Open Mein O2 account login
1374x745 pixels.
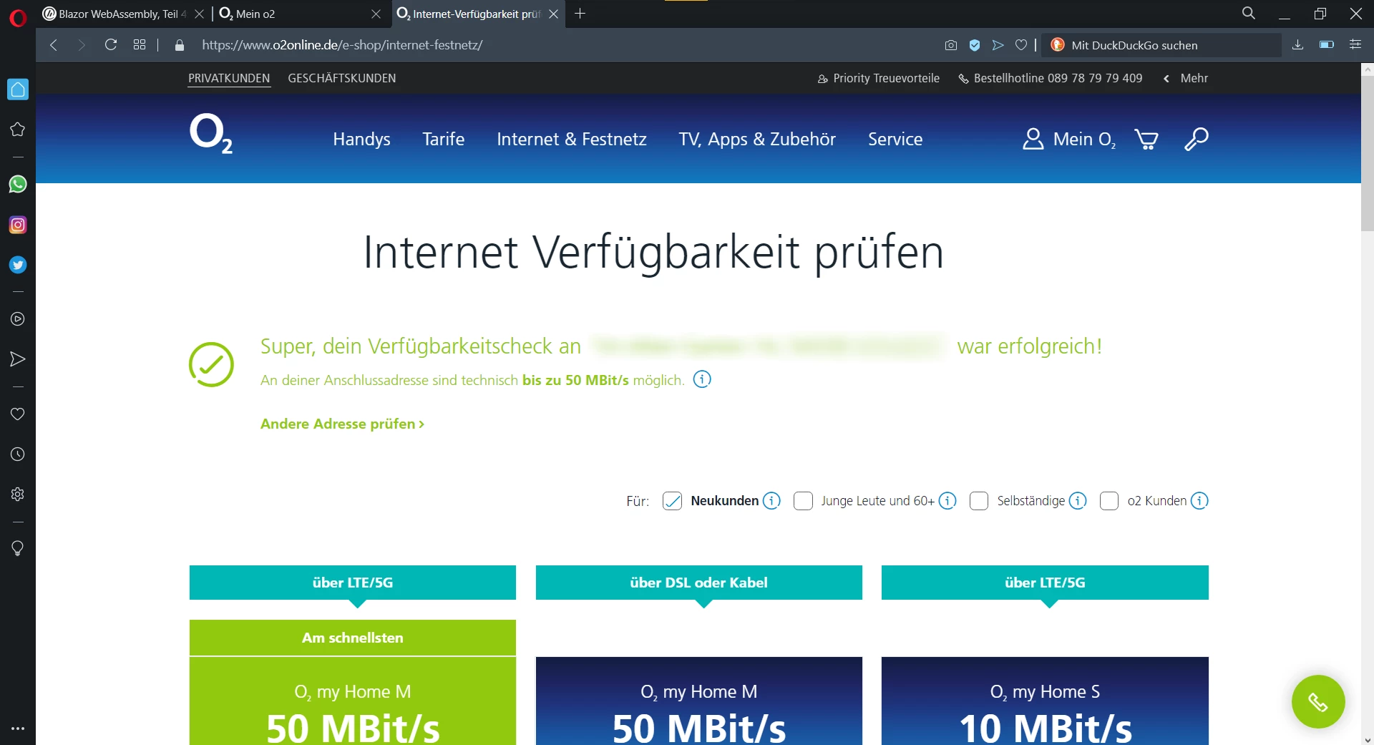tap(1069, 139)
